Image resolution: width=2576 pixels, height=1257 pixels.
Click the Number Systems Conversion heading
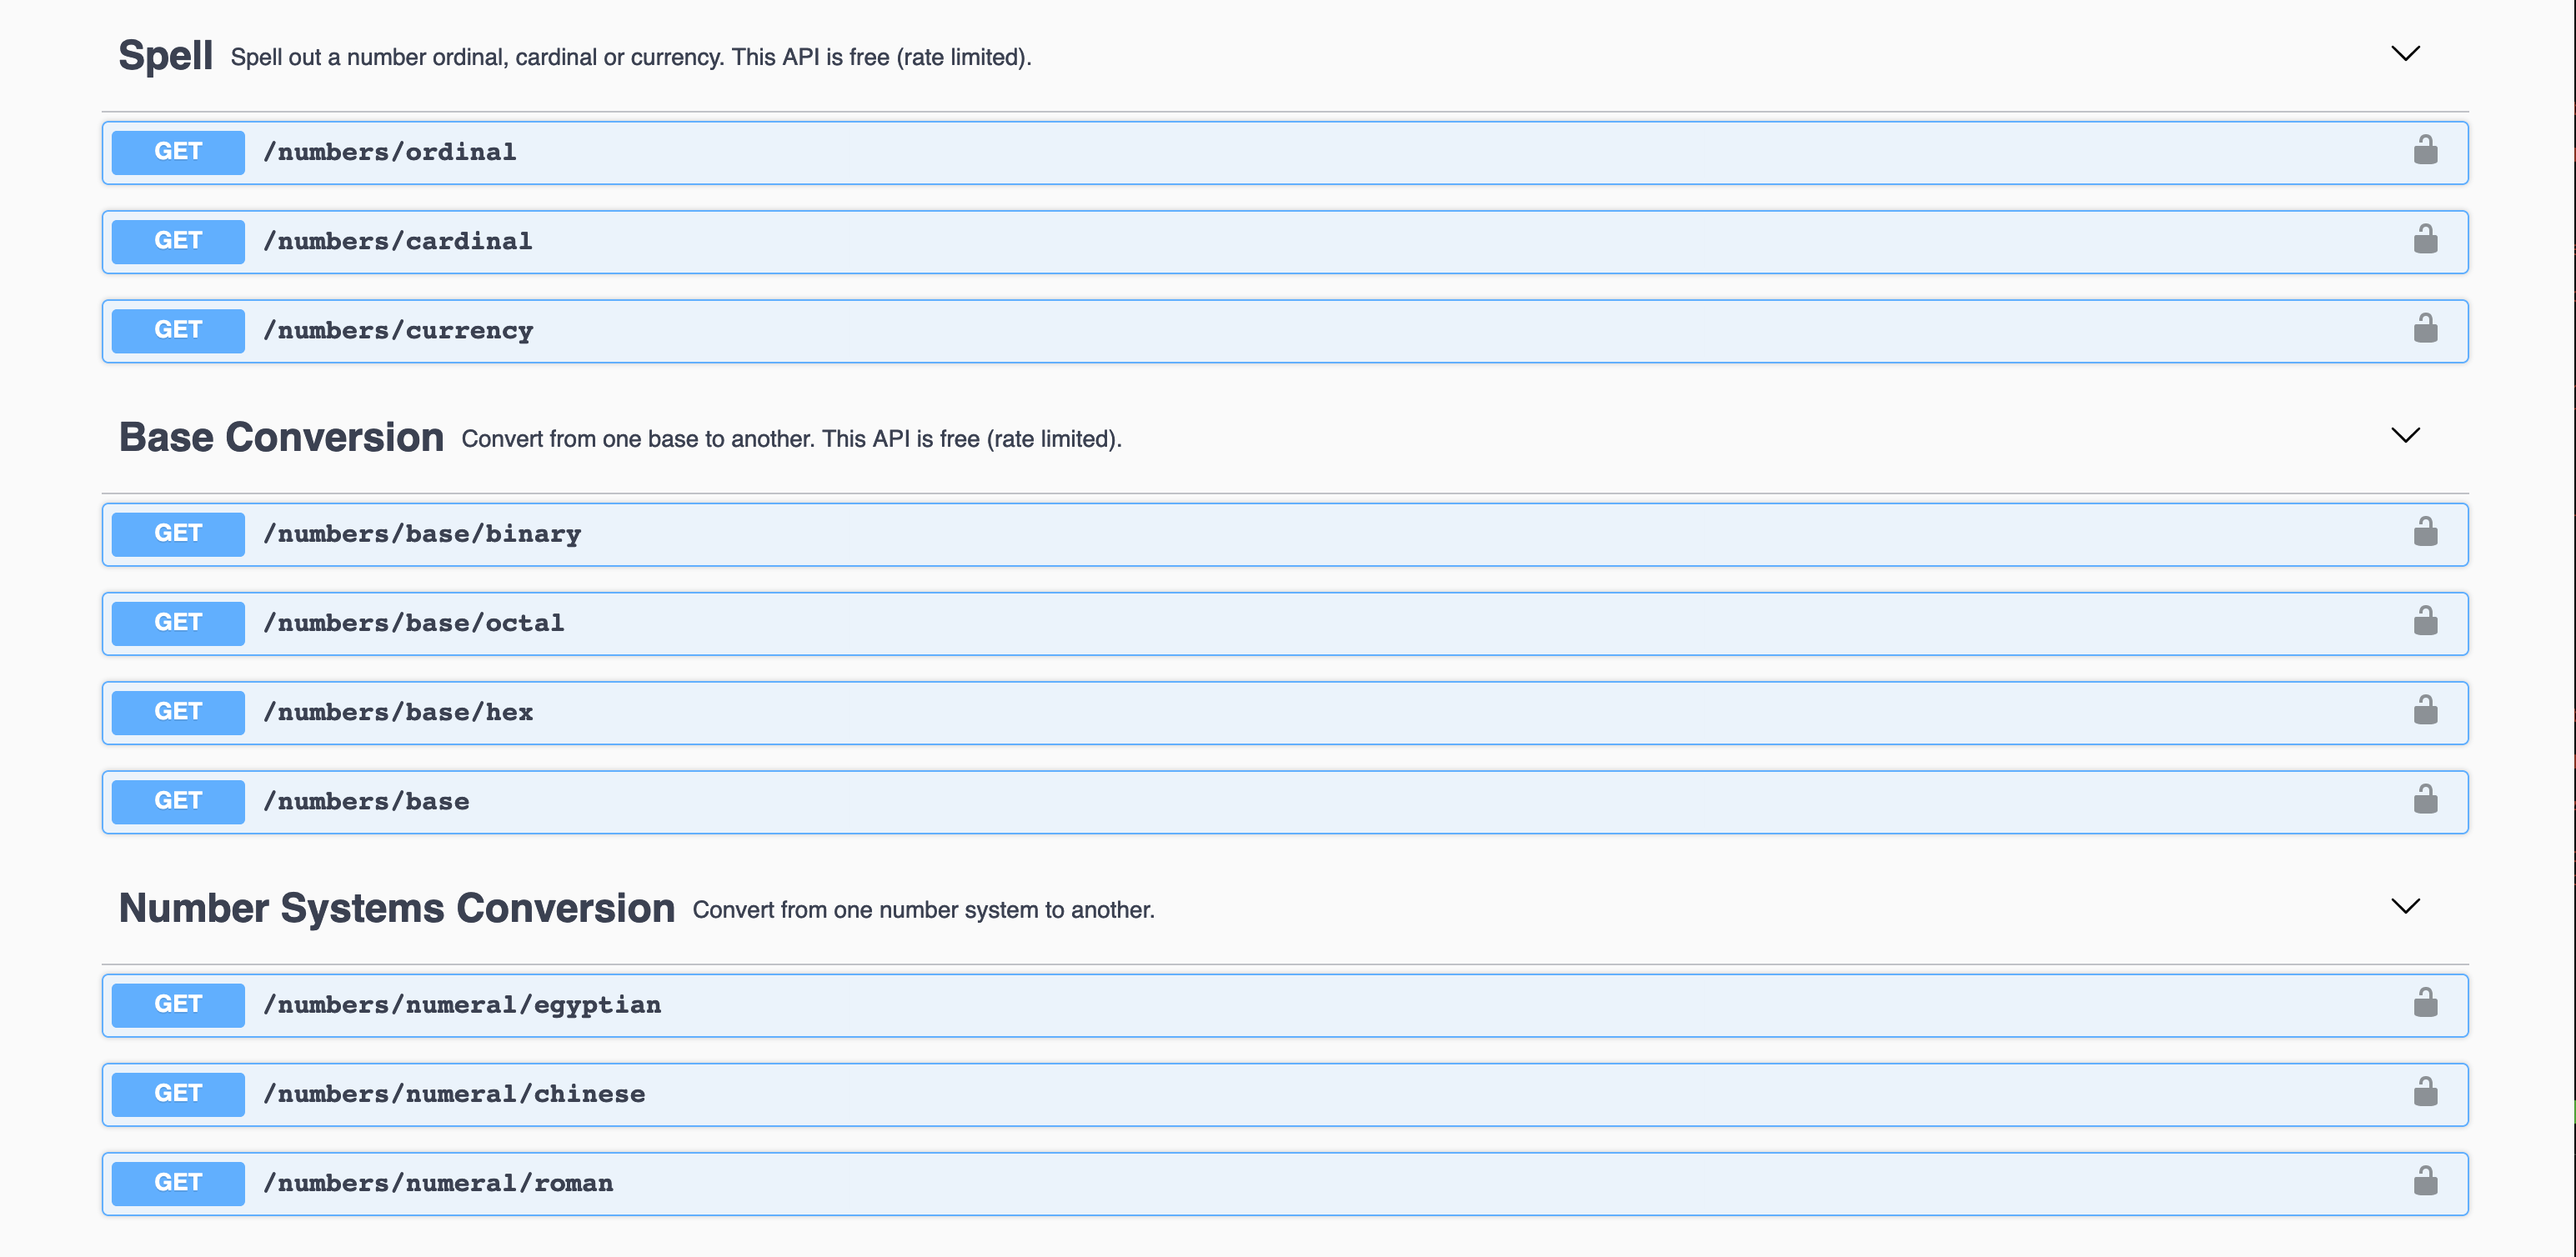pyautogui.click(x=396, y=908)
